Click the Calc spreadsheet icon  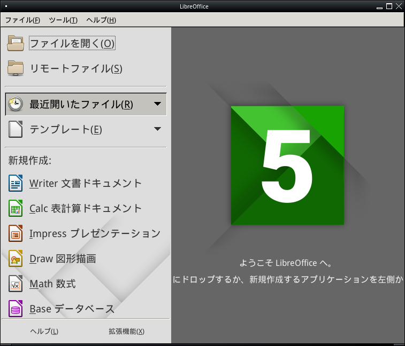tap(16, 208)
